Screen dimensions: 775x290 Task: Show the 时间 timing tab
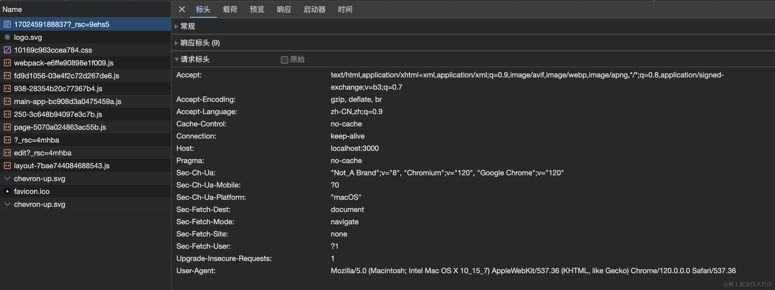pos(345,9)
